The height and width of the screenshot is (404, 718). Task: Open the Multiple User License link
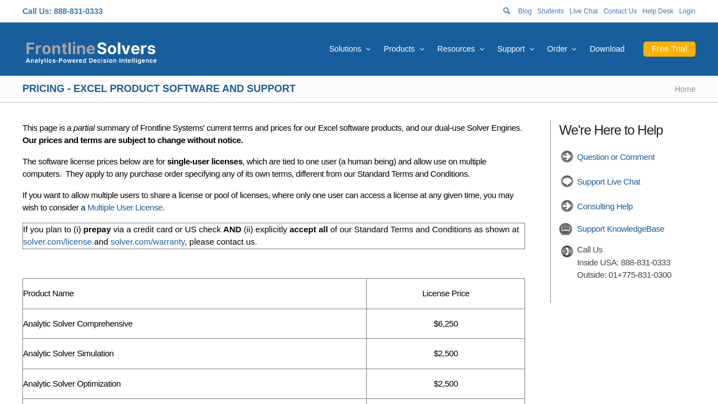[125, 208]
